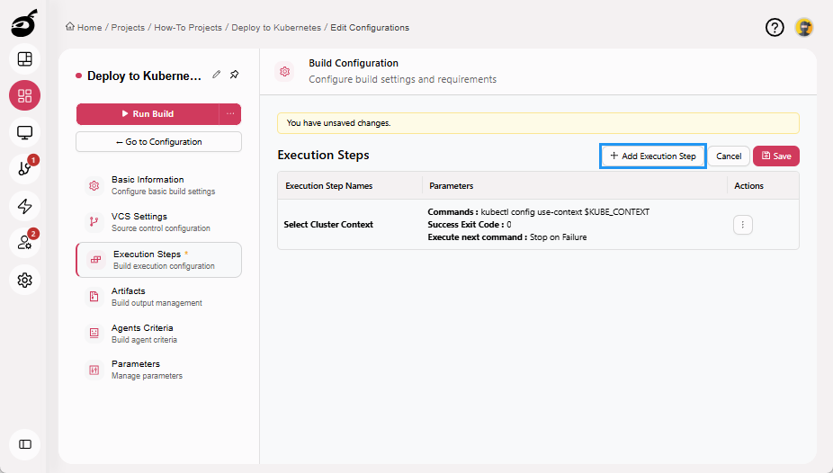Screen dimensions: 833x473
Task: Click the Cancel button
Action: click(x=729, y=156)
